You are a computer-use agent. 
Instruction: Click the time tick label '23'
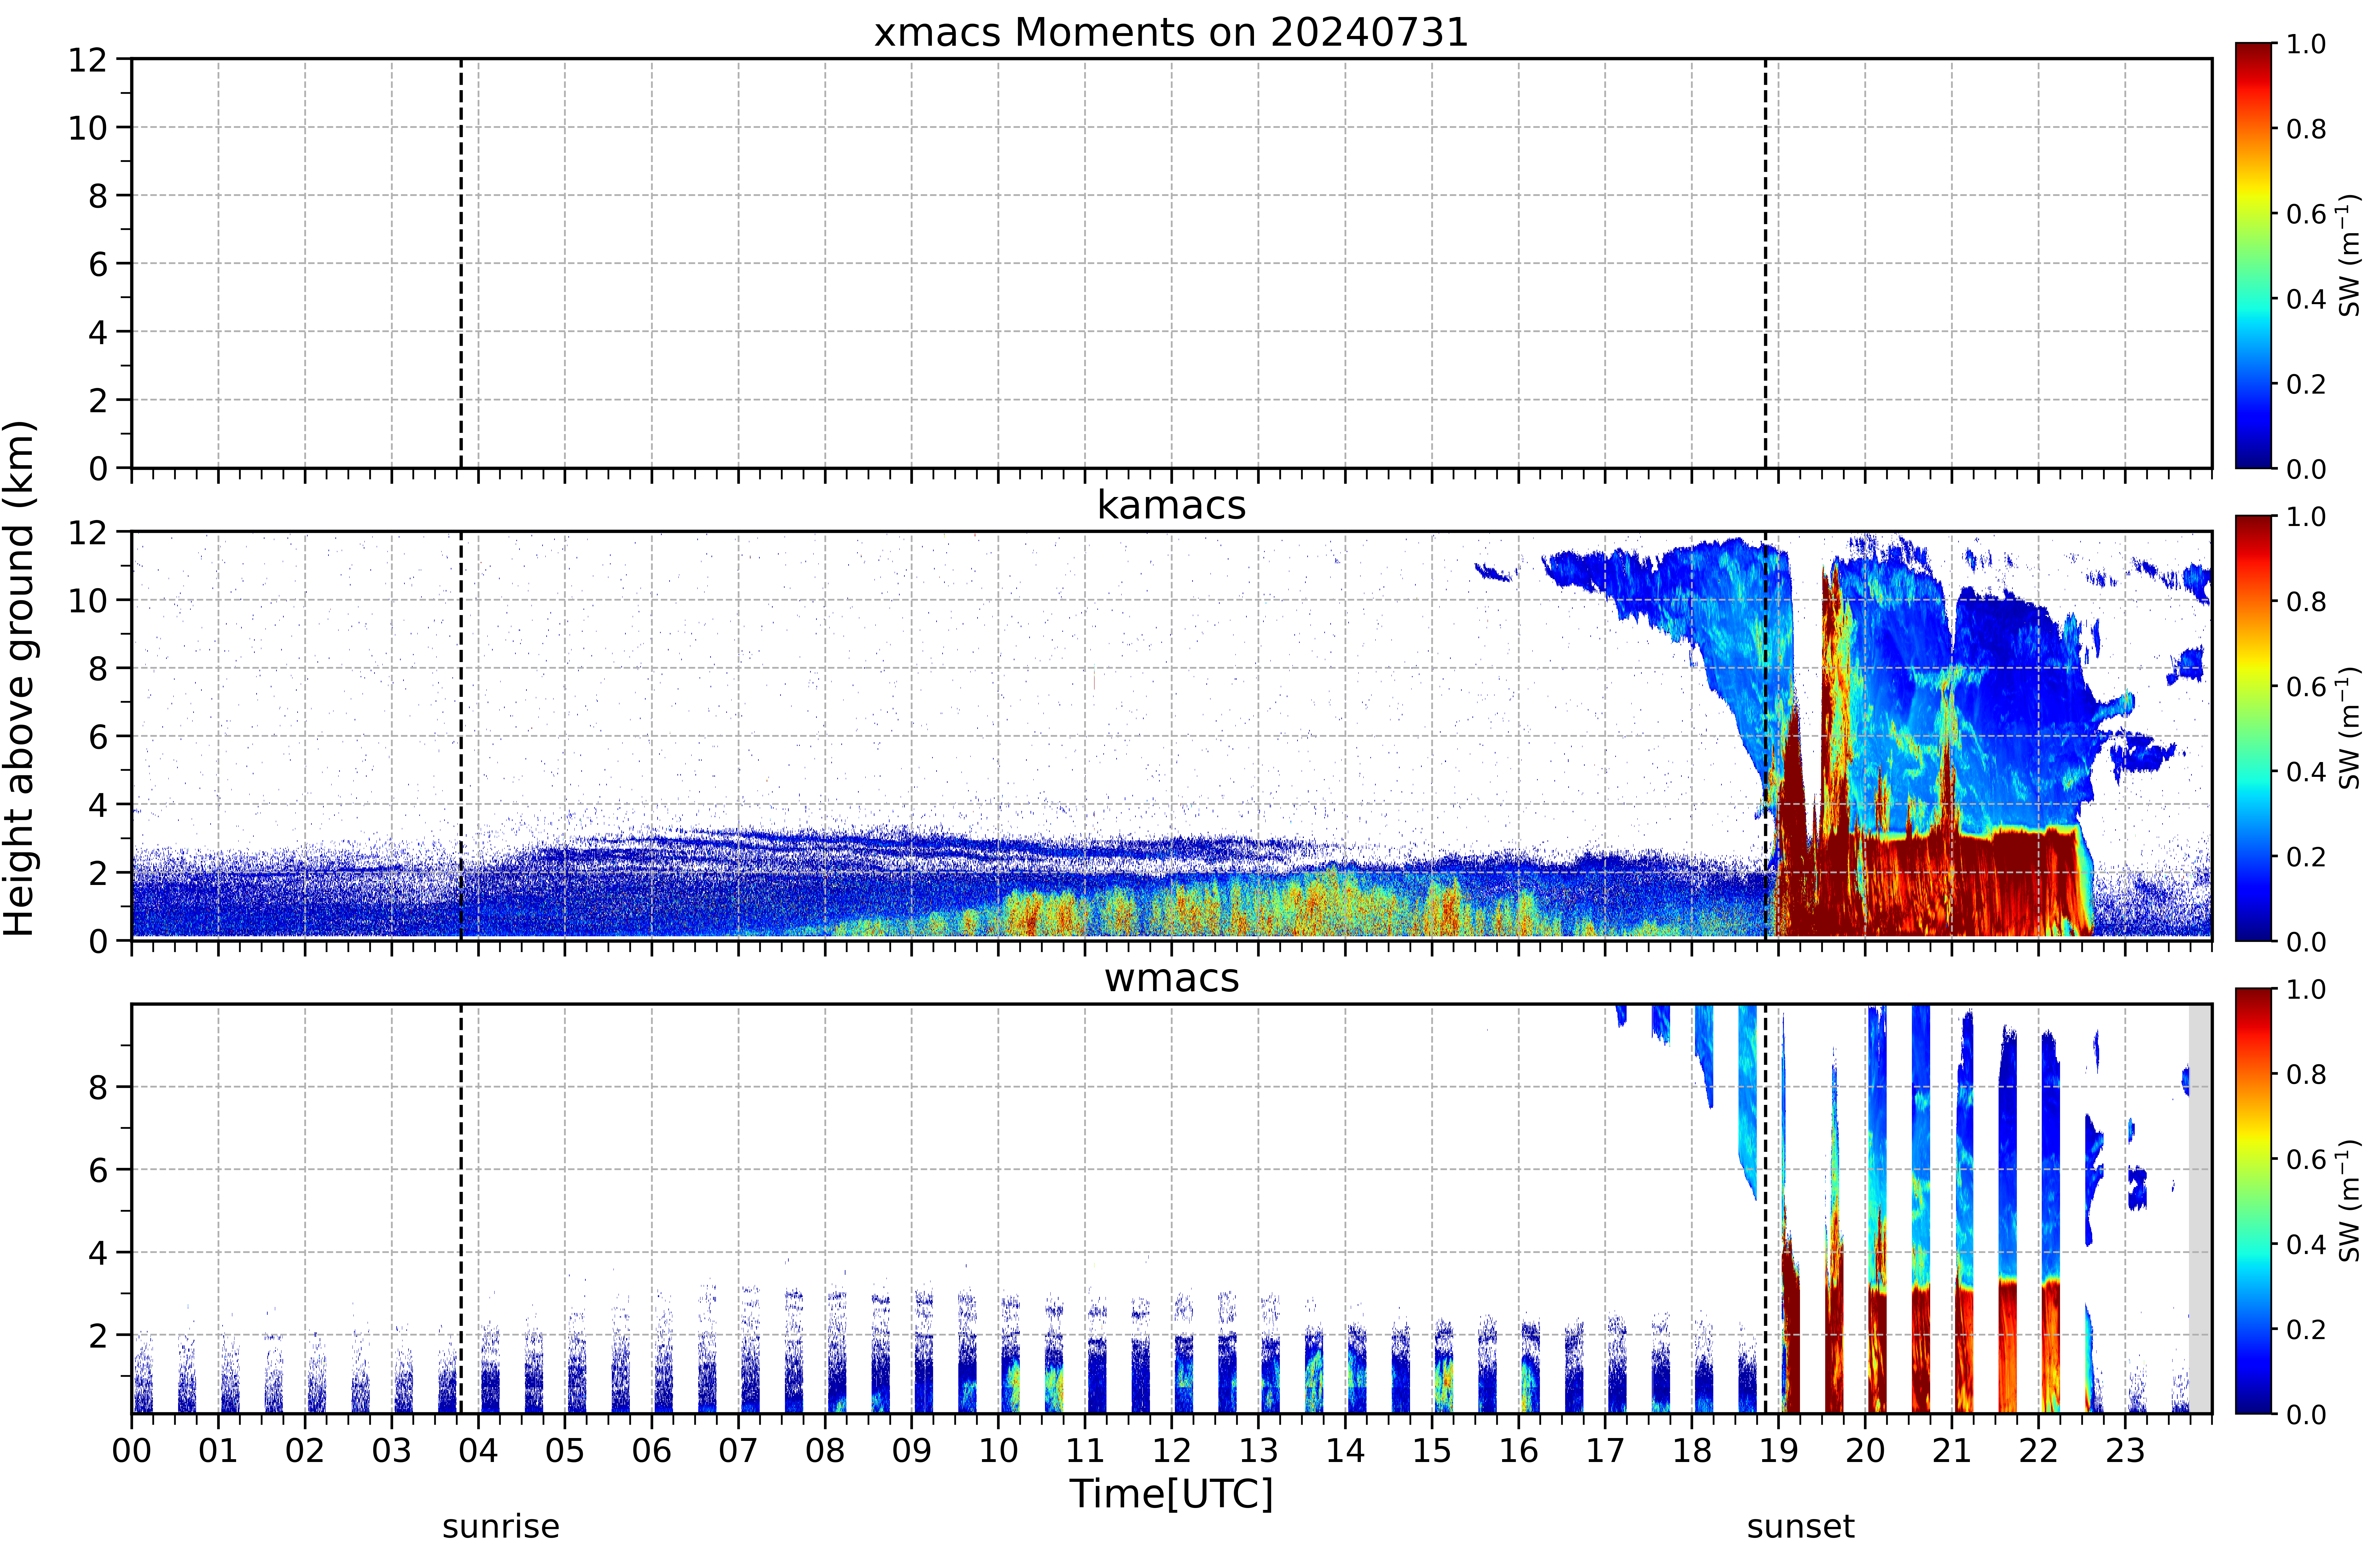2125,1451
